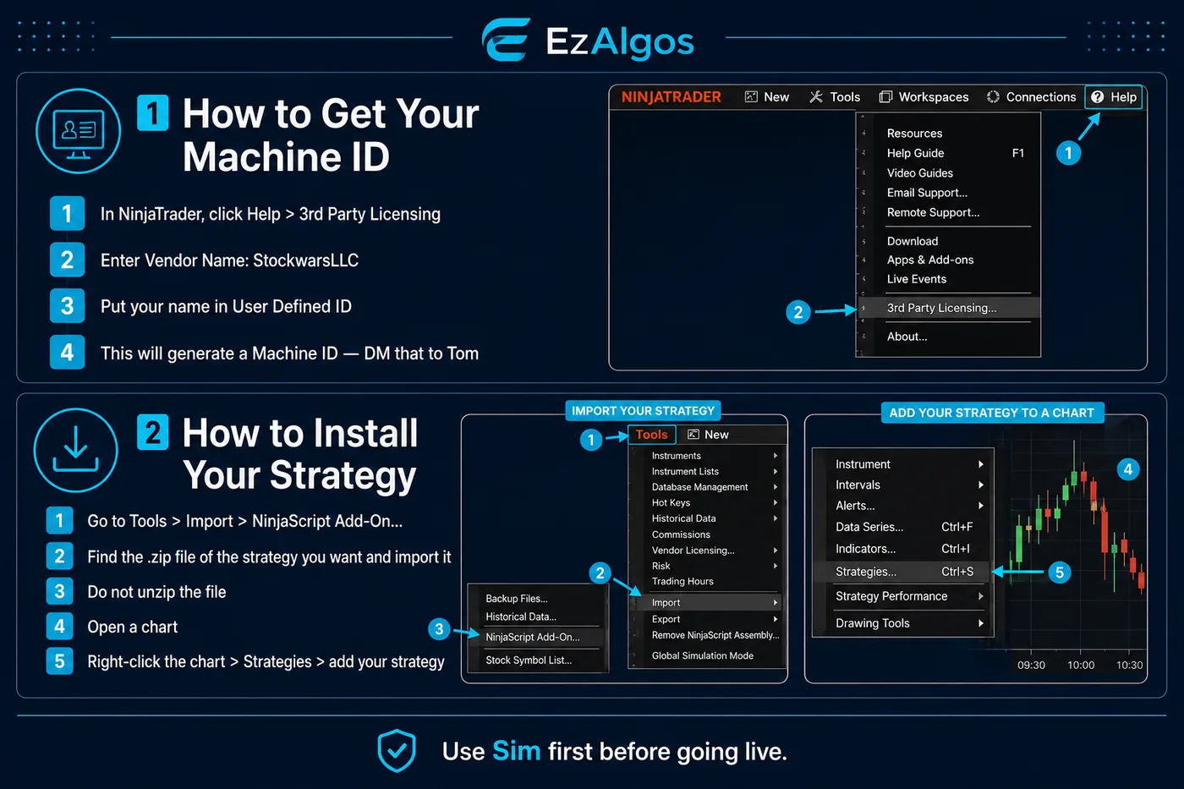Click the machine ID monitor icon
Viewport: 1184px width, 789px height.
(79, 131)
